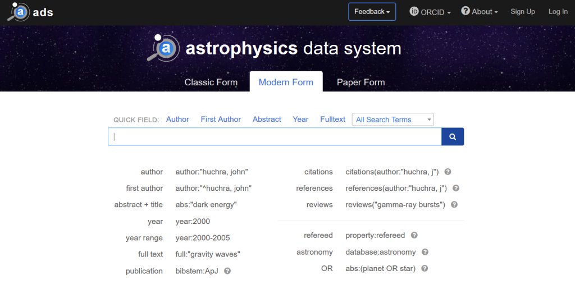The height and width of the screenshot is (294, 575).
Task: Click example reviews("gamma-ray bursts")
Action: [x=395, y=205]
